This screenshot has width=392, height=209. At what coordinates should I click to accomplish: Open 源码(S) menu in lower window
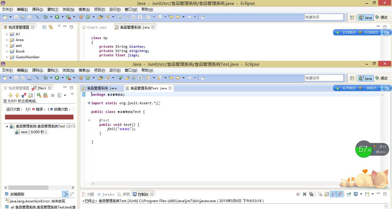(38, 70)
